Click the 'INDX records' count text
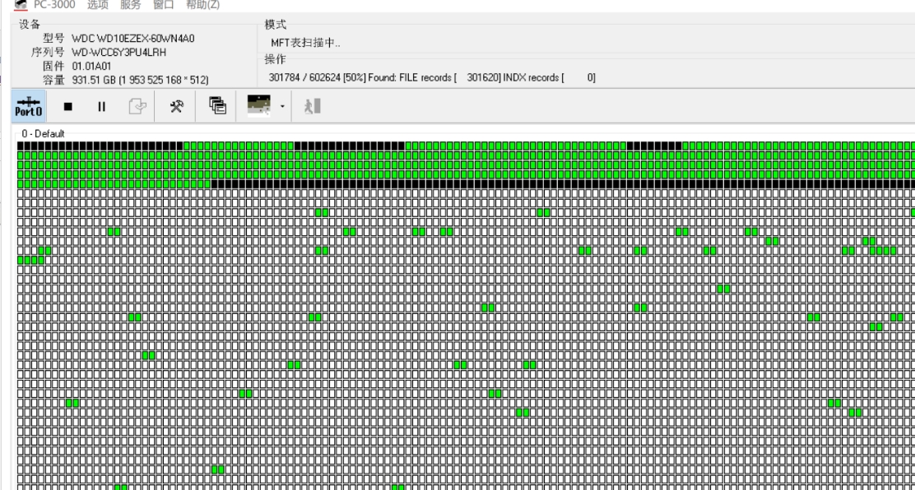The width and height of the screenshot is (915, 490). (x=549, y=77)
